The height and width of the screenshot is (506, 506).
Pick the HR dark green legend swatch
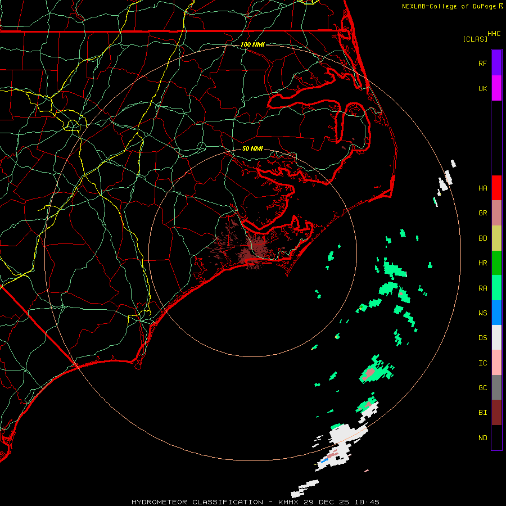496,263
